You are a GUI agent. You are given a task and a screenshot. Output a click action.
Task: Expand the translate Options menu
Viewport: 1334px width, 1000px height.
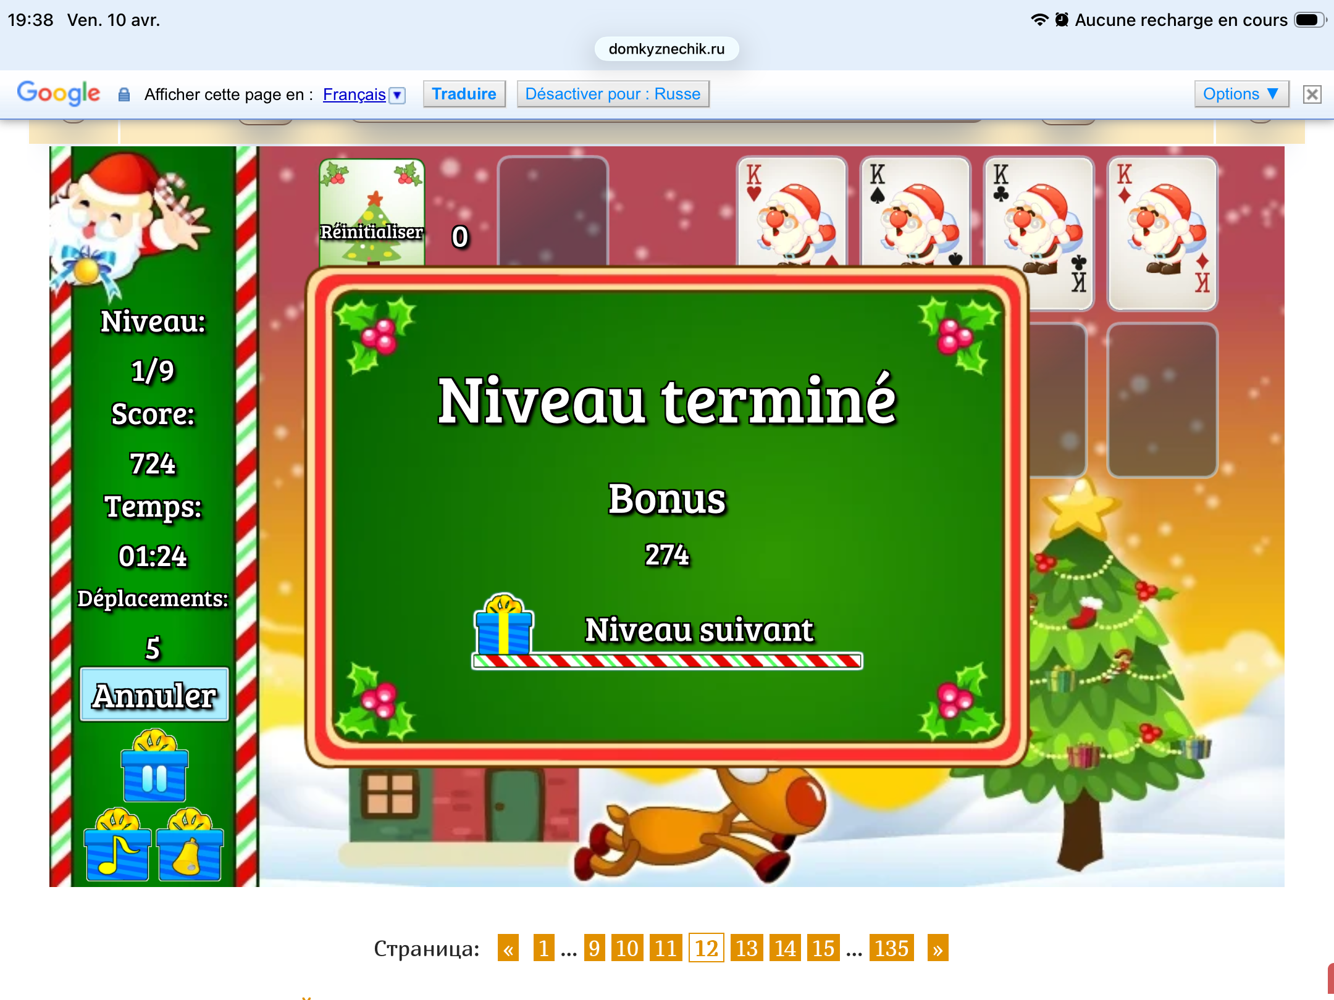(x=1241, y=94)
